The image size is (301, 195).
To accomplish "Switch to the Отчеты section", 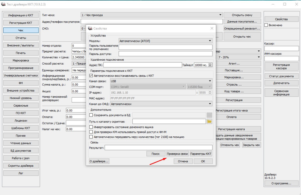I will 21,38.
